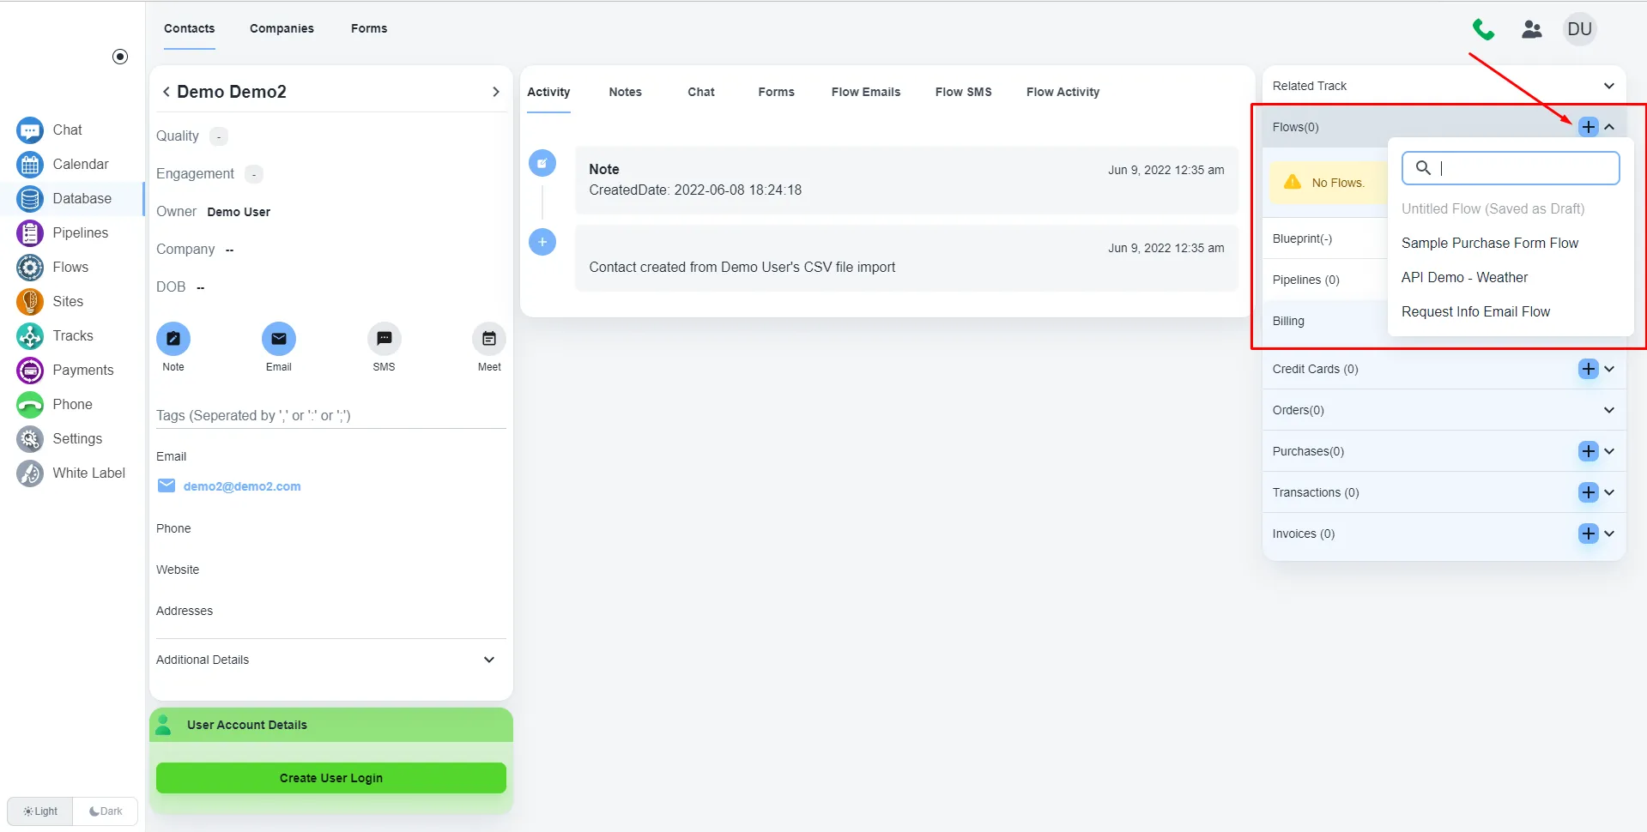Add a Purchase with the plus icon
1647x832 pixels.
point(1589,451)
